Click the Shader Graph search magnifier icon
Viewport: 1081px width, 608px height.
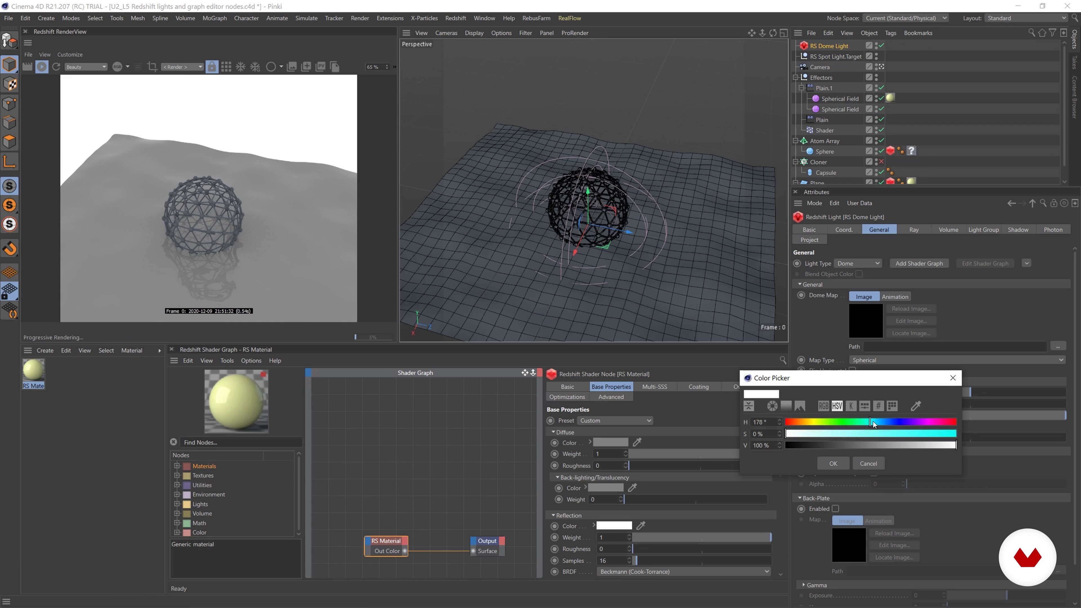click(783, 360)
